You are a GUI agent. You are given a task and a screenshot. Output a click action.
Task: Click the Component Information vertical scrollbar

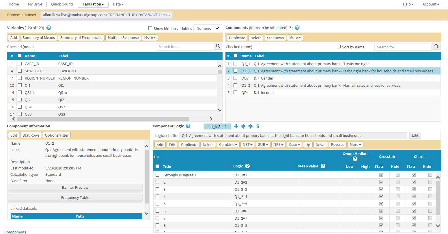coord(146,176)
